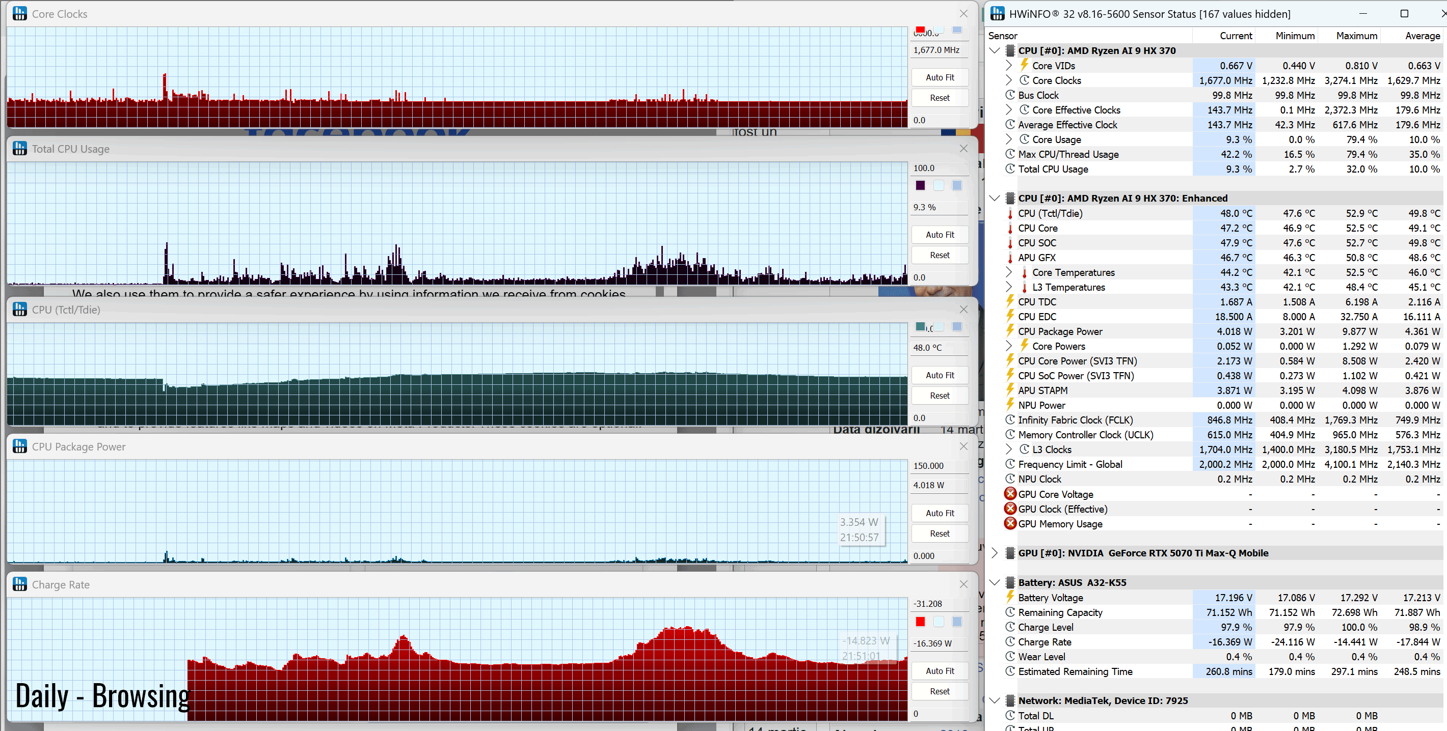Click Auto Fit in Charge Rate graph

[939, 670]
